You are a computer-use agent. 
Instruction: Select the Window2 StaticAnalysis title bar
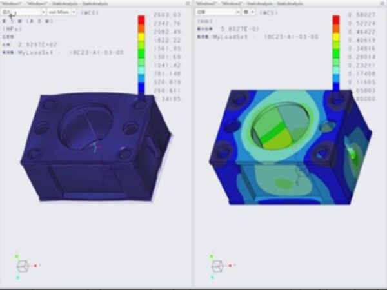tap(258, 3)
